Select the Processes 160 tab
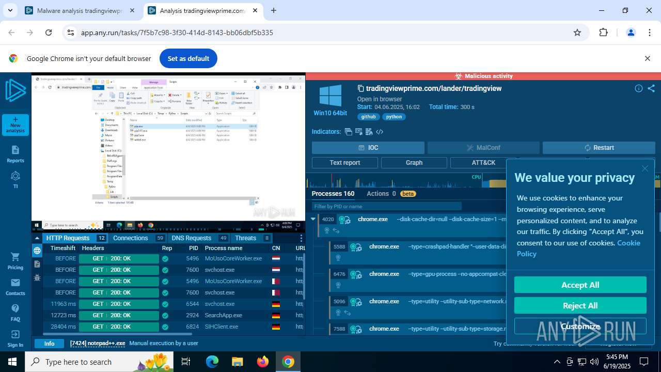 click(x=333, y=194)
